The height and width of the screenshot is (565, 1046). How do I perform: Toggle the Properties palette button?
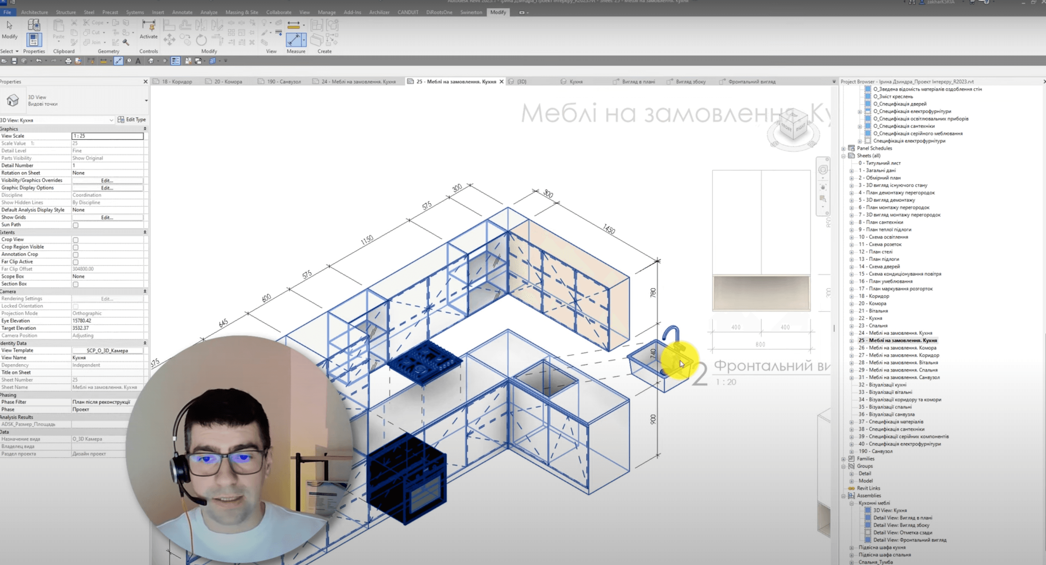(x=34, y=40)
